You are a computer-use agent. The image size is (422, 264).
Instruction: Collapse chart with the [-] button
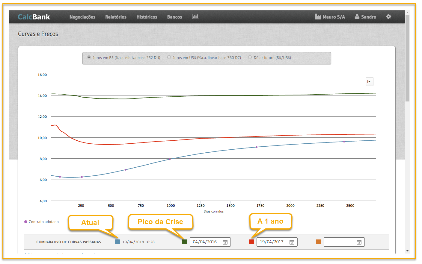370,81
